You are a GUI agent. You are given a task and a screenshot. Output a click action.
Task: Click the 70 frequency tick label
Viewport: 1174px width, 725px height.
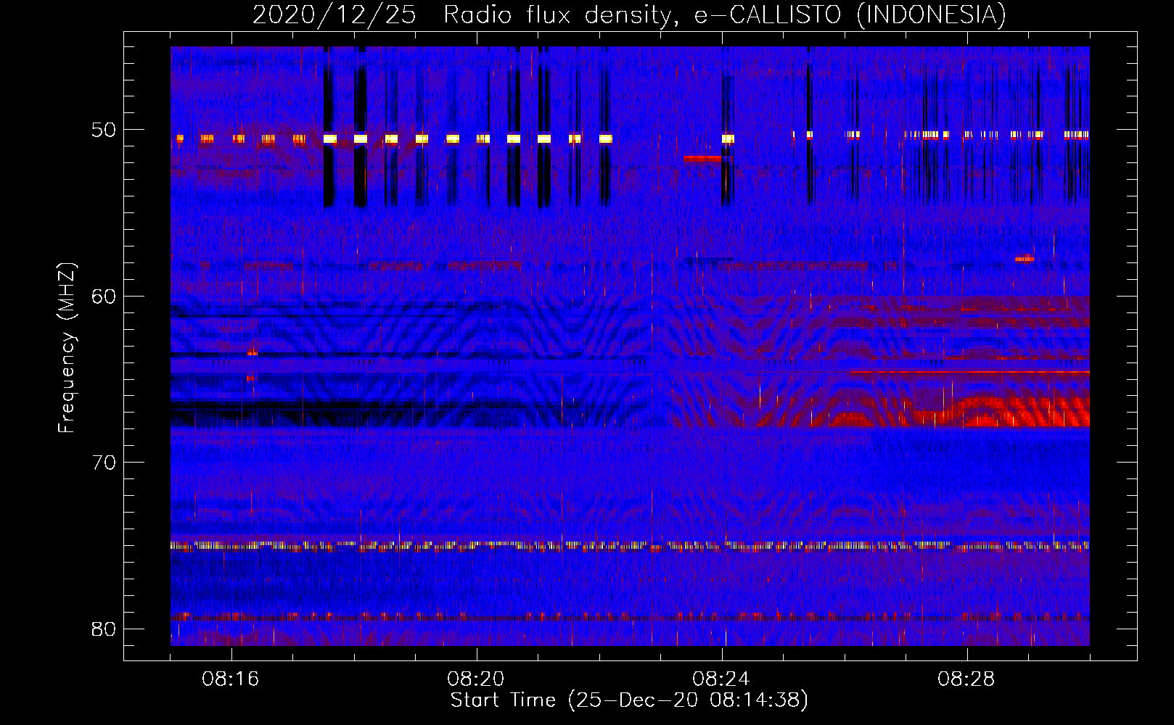(104, 463)
